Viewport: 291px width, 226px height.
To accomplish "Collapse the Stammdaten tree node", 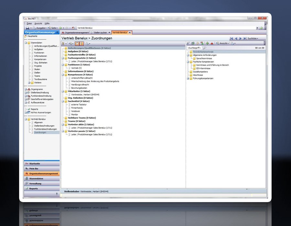I will pos(26,43).
